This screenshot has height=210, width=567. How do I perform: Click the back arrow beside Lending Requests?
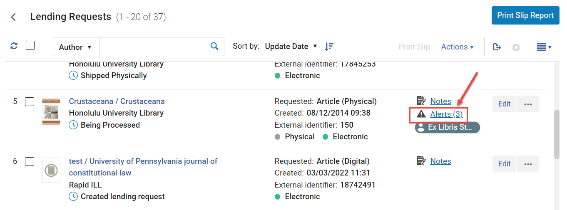13,17
